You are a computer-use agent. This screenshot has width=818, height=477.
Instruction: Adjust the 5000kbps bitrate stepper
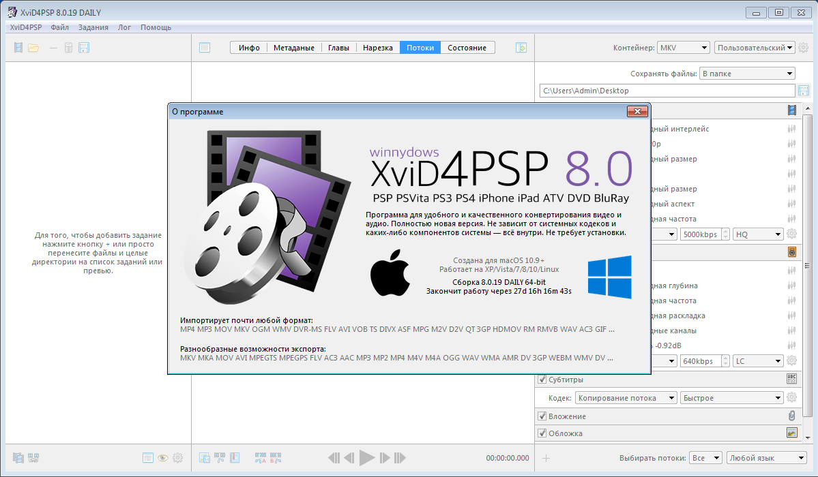(725, 234)
